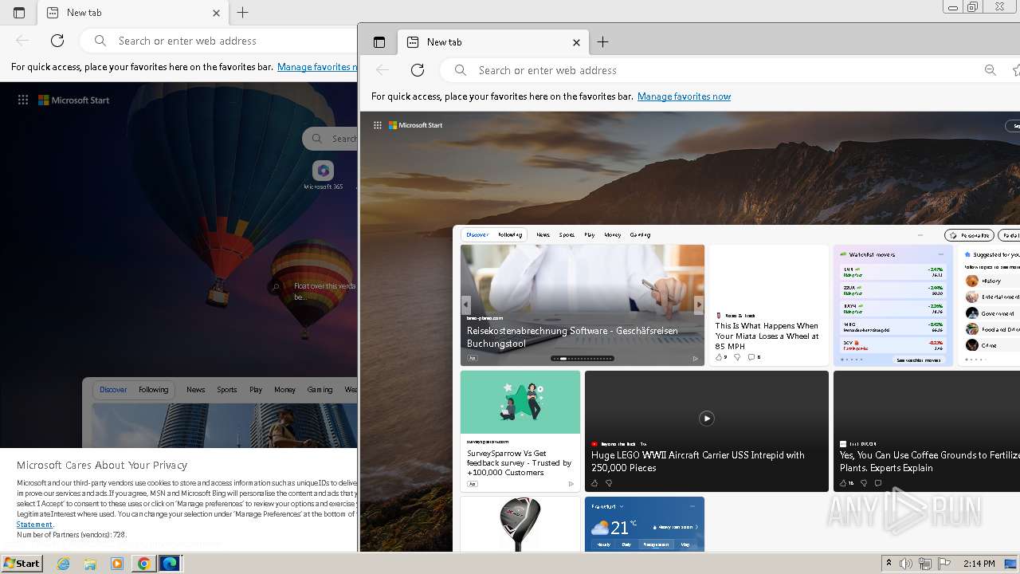Play the LEGO Aircraft Carrier video

click(707, 418)
